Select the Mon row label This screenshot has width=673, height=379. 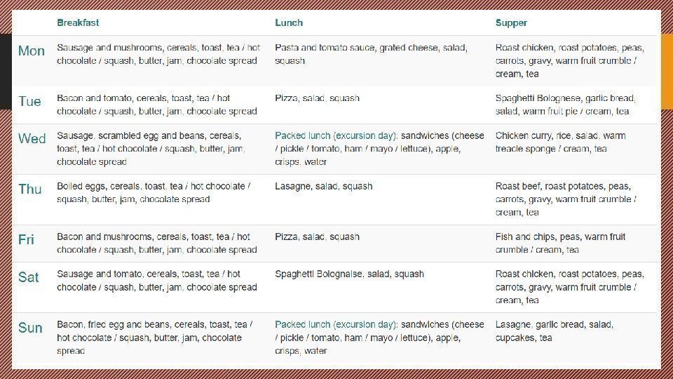[31, 51]
